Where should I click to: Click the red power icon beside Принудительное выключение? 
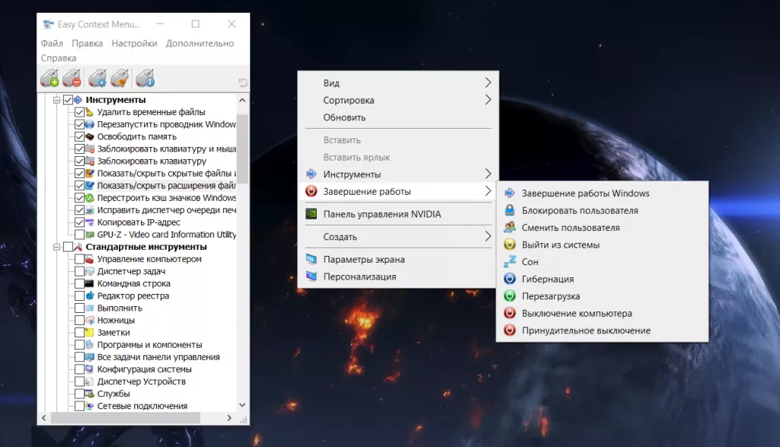click(x=510, y=330)
